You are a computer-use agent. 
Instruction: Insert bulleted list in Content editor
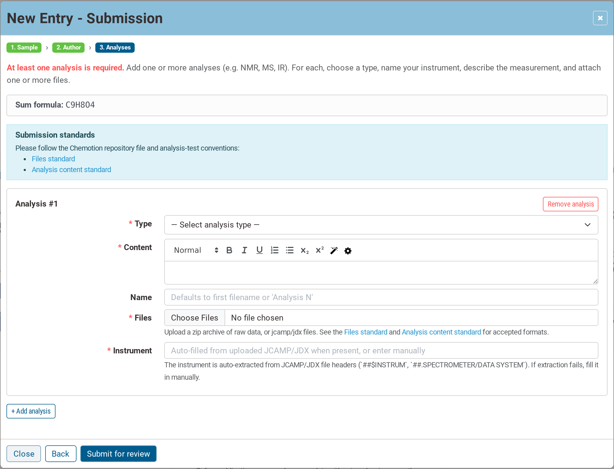point(289,250)
